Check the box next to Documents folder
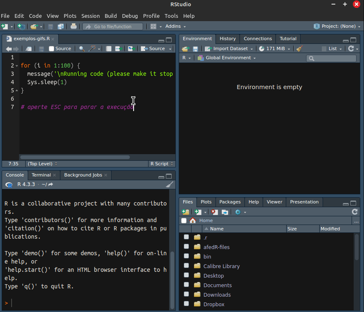This screenshot has width=364, height=312. click(186, 285)
